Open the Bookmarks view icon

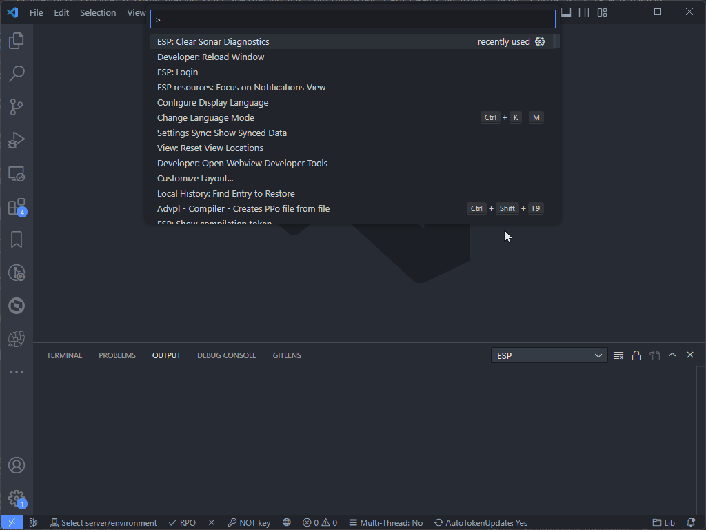(x=17, y=239)
